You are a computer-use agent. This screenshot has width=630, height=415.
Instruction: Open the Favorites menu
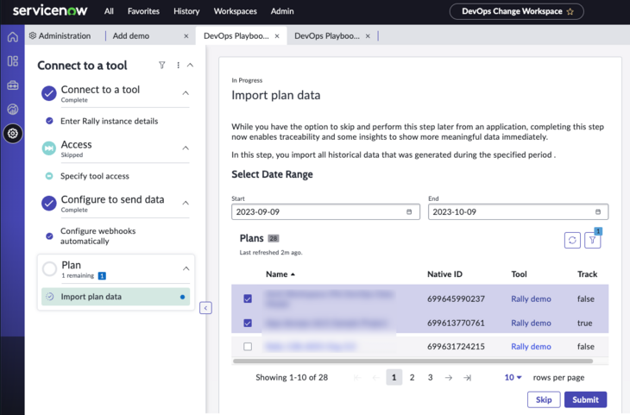pyautogui.click(x=143, y=11)
